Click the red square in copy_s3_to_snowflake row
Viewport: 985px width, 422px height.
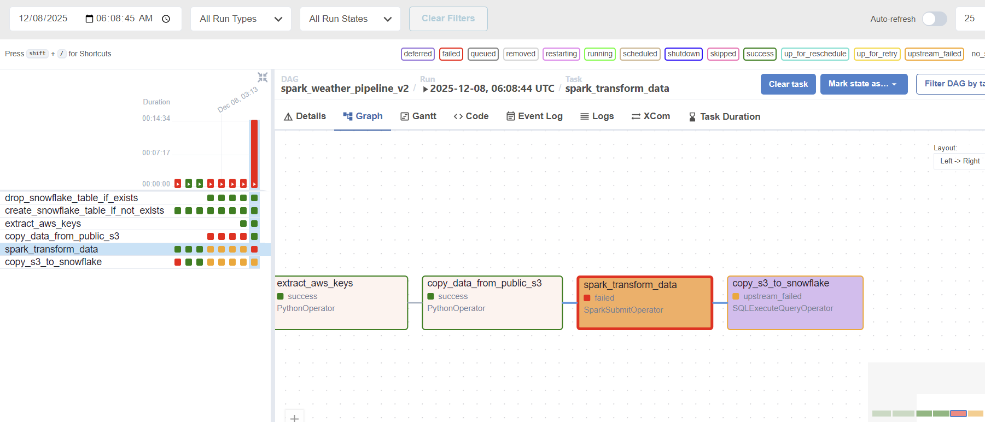178,262
